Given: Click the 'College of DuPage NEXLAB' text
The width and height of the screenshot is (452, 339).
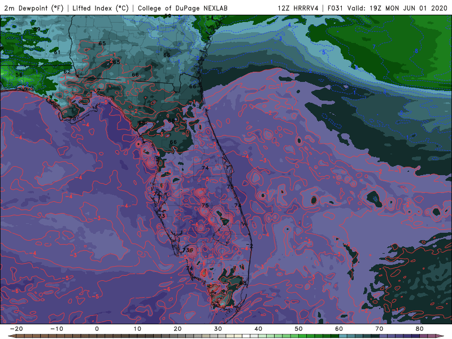Looking at the screenshot, I should (182, 8).
